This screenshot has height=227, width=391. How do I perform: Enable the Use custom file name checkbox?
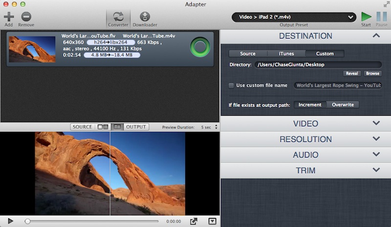coord(231,85)
